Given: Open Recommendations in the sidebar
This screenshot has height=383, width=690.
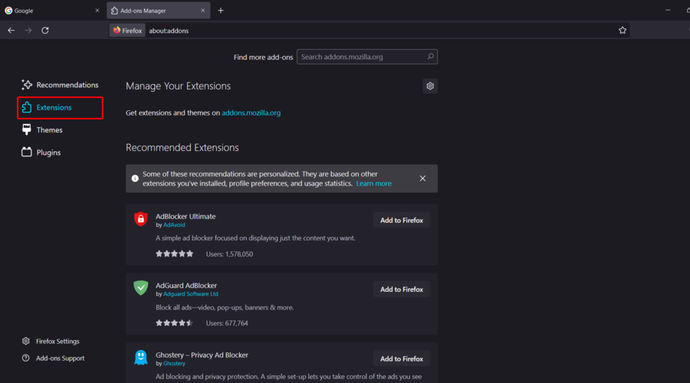Looking at the screenshot, I should coord(60,85).
